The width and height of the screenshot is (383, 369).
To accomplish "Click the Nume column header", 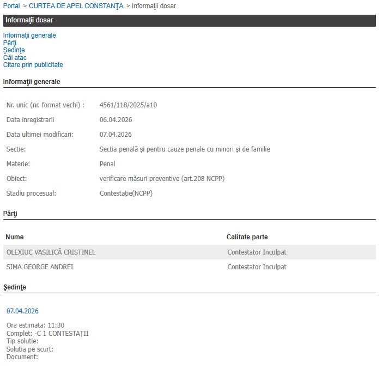I will 15,237.
